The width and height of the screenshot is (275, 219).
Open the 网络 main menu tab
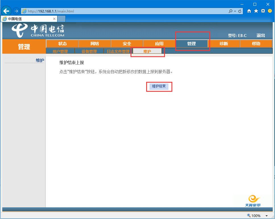coord(95,44)
